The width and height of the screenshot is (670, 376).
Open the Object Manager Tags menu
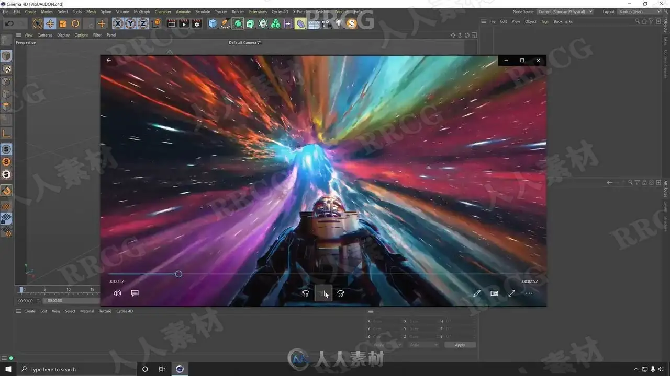tap(545, 21)
